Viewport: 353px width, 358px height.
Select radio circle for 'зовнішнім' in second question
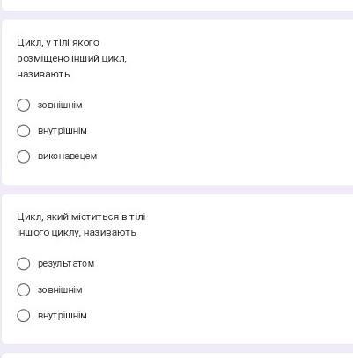(24, 289)
